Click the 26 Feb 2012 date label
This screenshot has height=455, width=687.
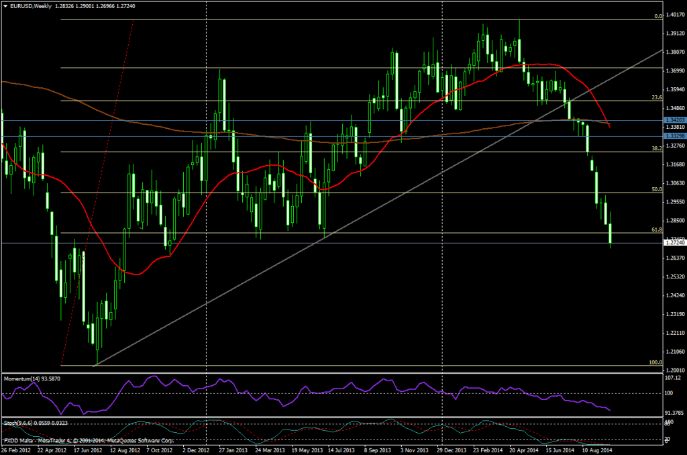click(17, 451)
